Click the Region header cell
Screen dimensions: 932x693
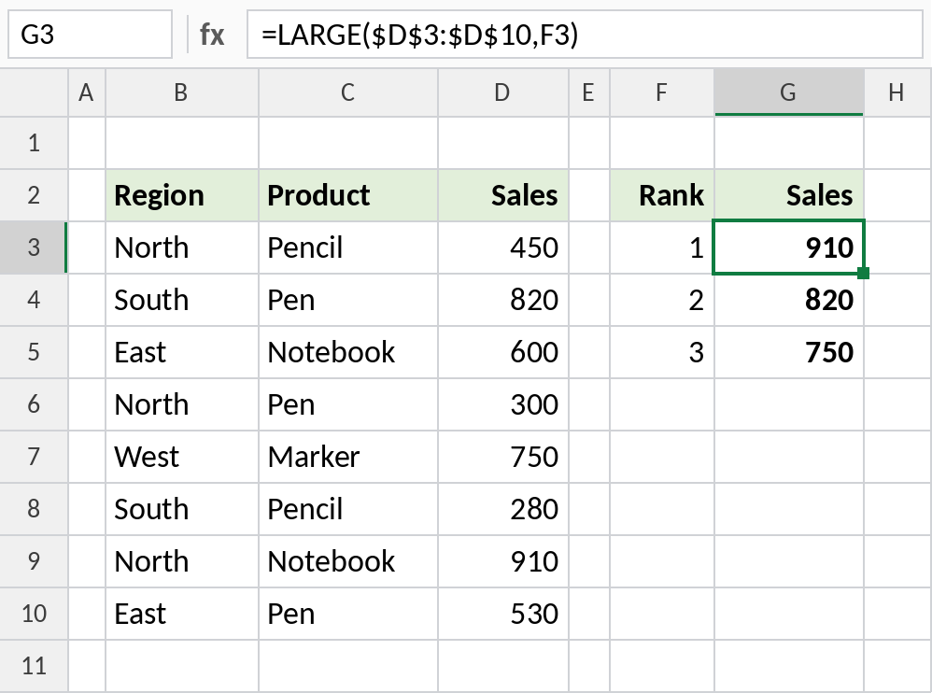click(x=182, y=195)
